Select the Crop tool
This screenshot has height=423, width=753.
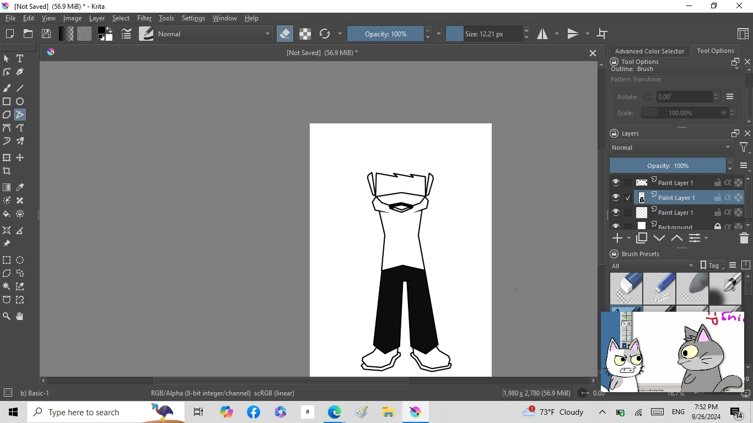(7, 171)
